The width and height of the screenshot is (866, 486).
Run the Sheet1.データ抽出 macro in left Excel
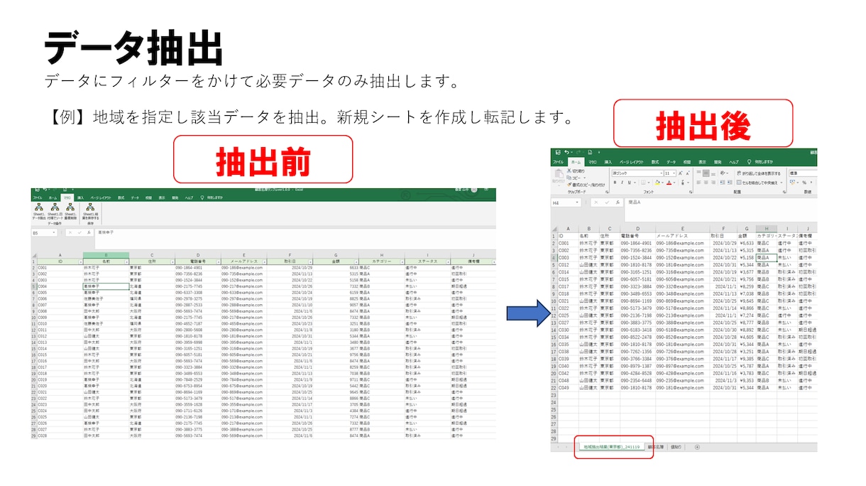[38, 210]
